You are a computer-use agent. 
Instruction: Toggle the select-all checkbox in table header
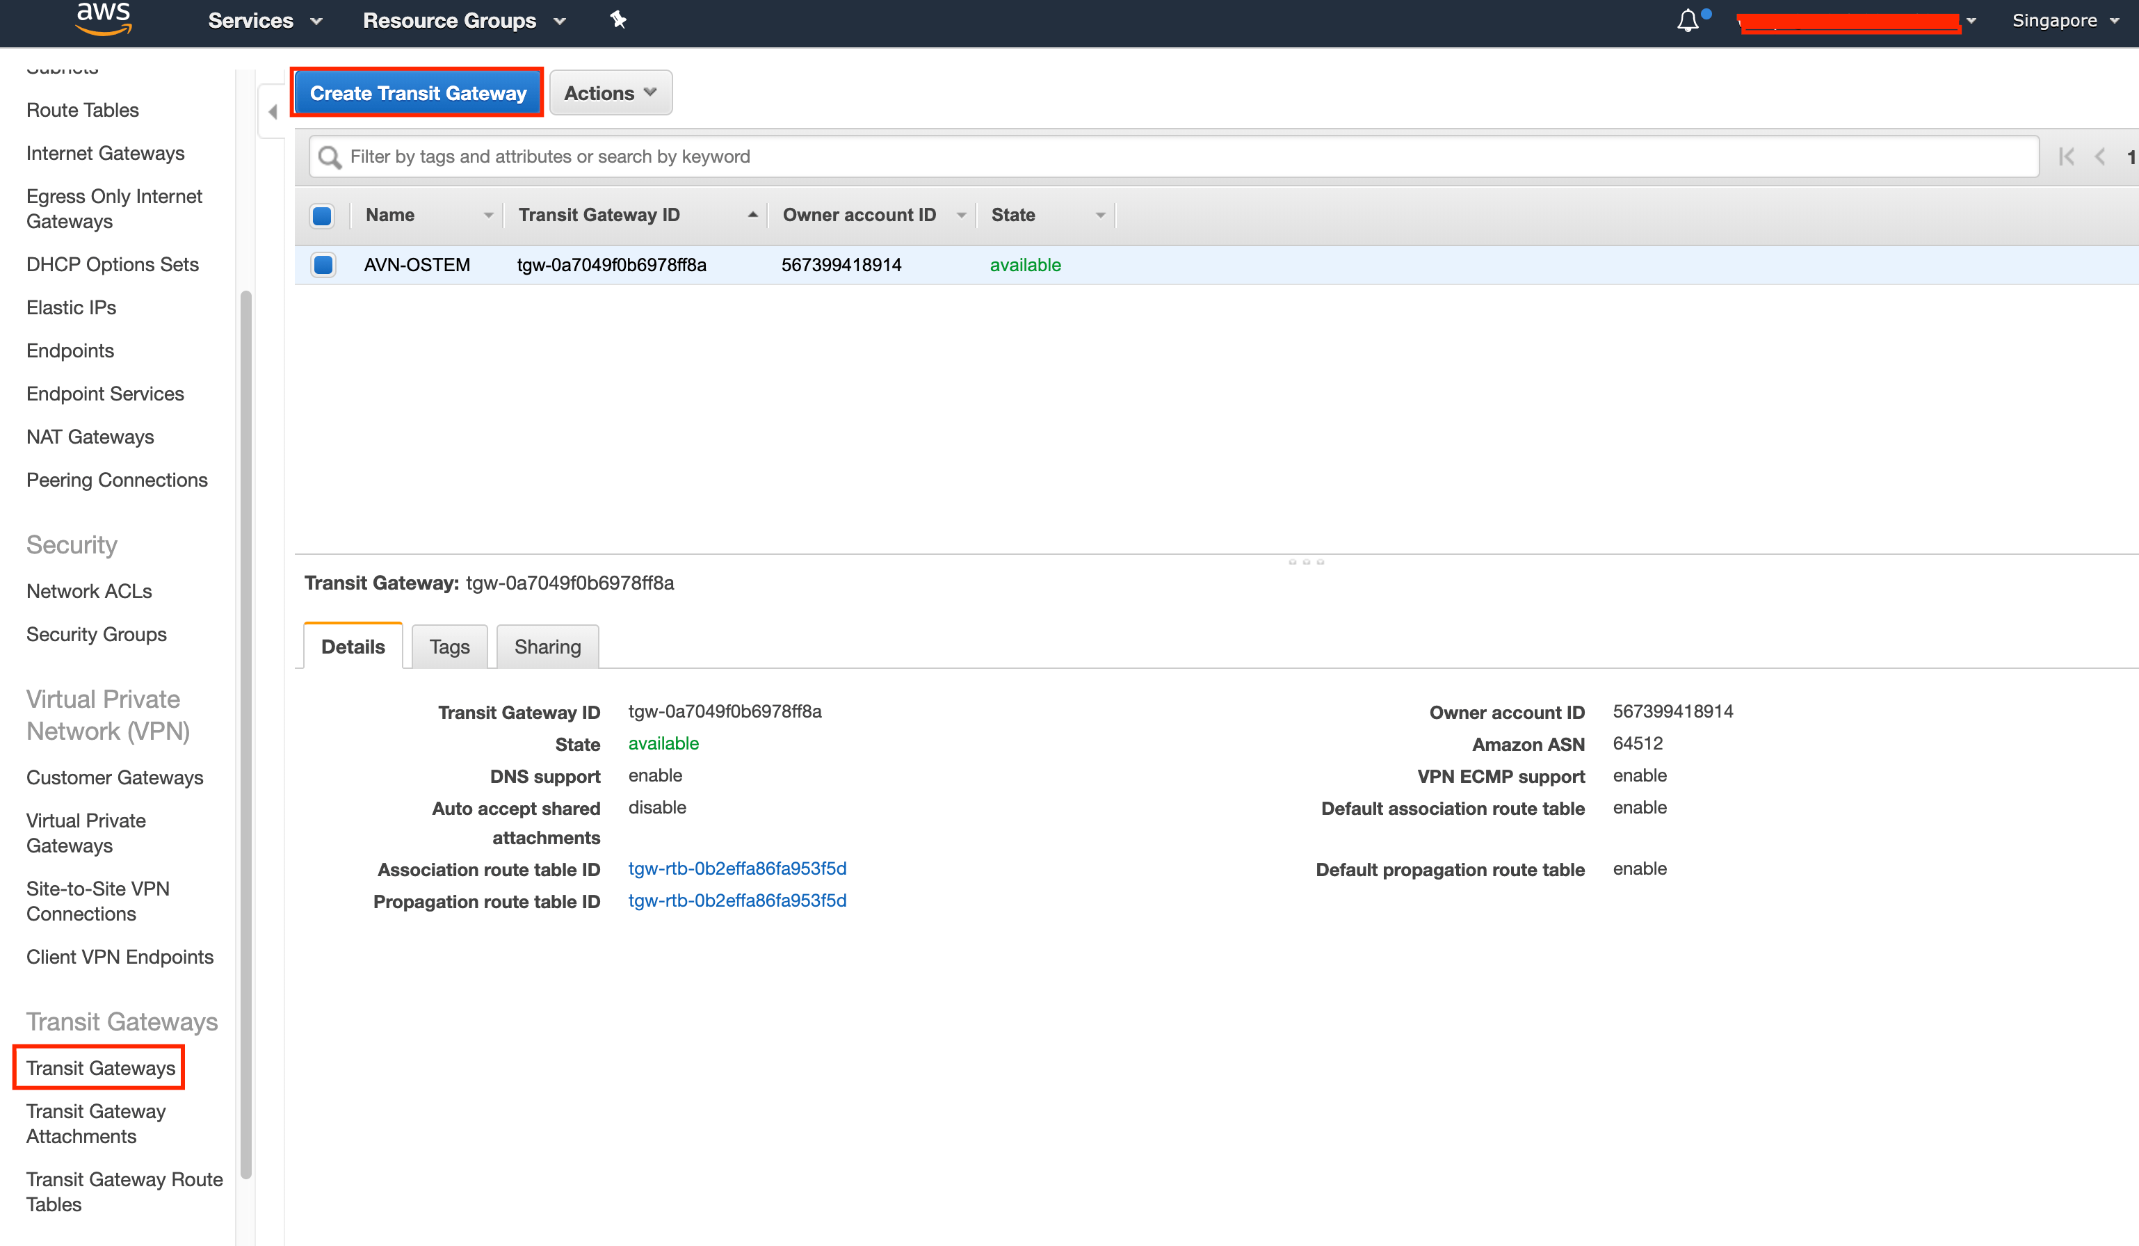click(323, 216)
